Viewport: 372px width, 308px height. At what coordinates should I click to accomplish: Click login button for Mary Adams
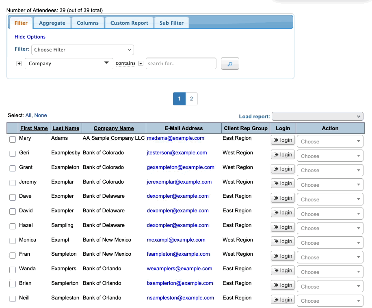tap(283, 140)
